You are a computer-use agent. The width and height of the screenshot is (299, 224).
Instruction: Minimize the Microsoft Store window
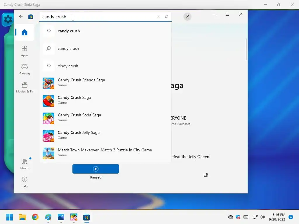point(214,14)
